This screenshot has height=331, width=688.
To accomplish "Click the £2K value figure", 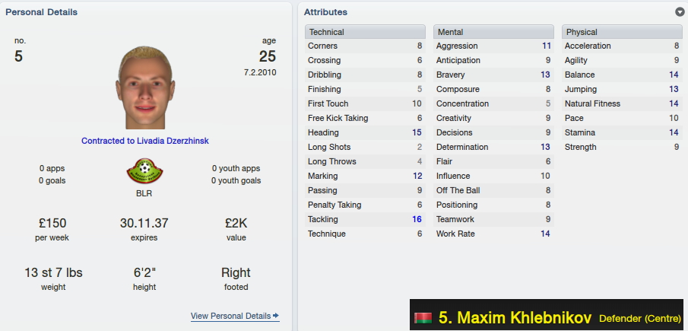I will 236,224.
